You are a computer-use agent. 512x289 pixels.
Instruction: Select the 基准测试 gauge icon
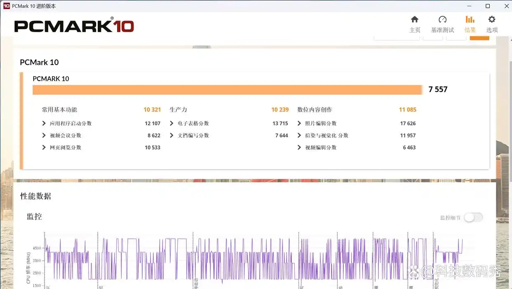442,19
